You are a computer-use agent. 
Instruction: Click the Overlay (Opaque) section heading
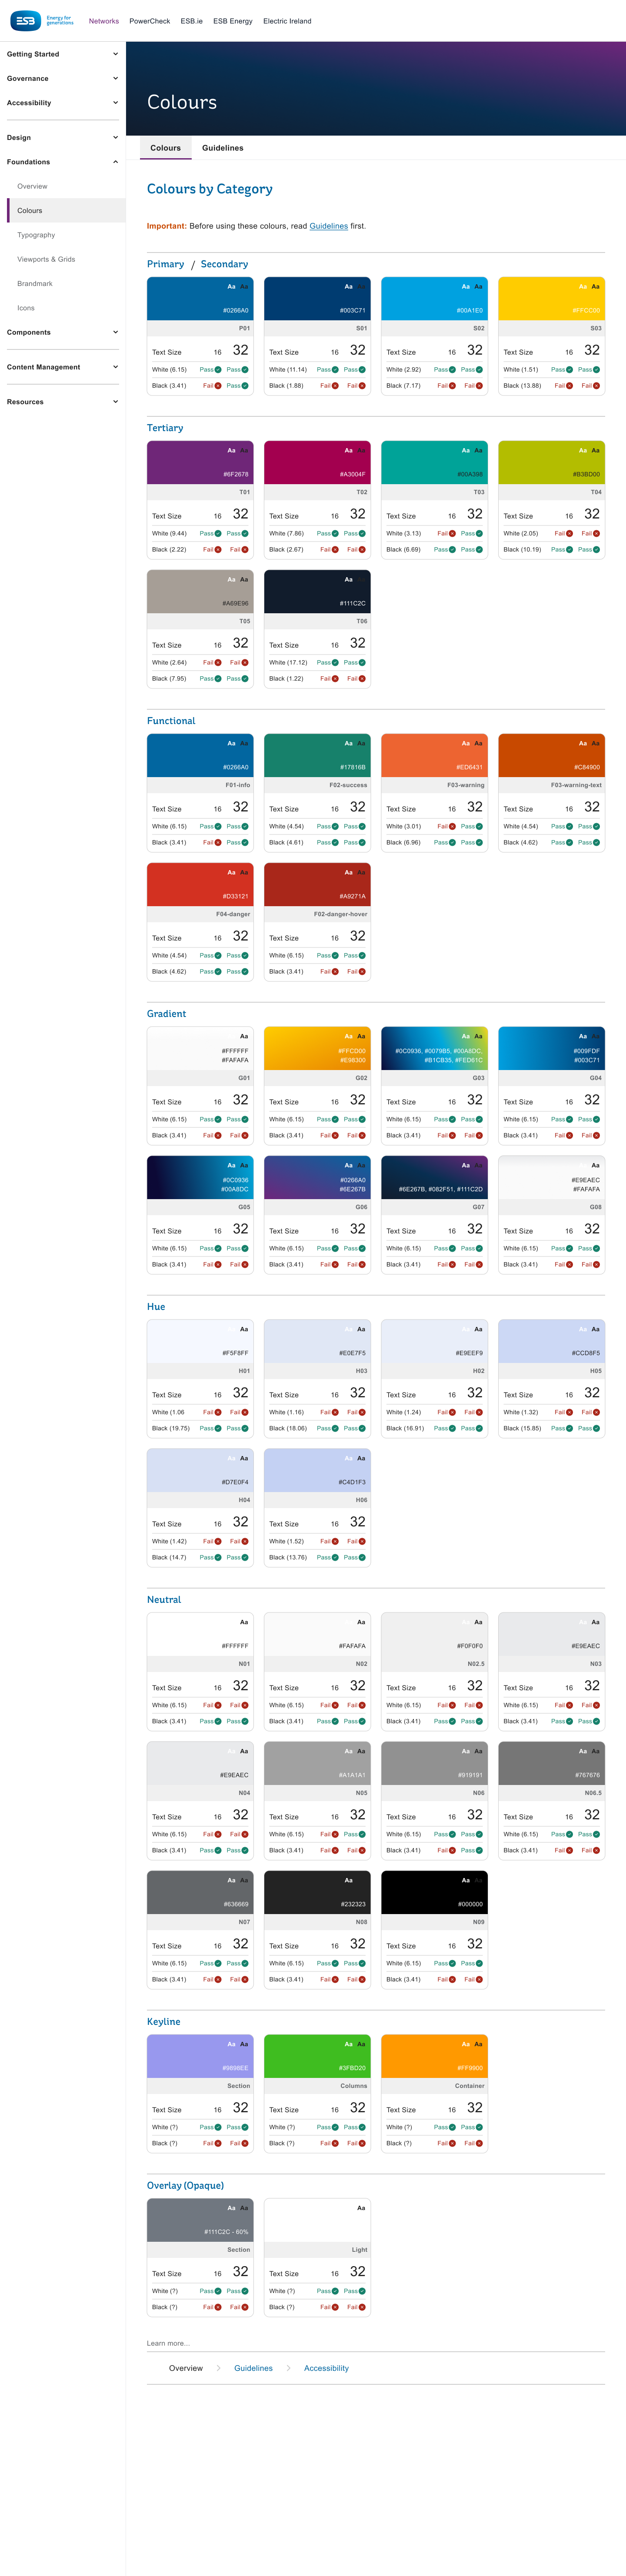coord(185,2186)
